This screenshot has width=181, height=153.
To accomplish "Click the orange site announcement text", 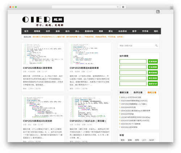I will (78, 37).
